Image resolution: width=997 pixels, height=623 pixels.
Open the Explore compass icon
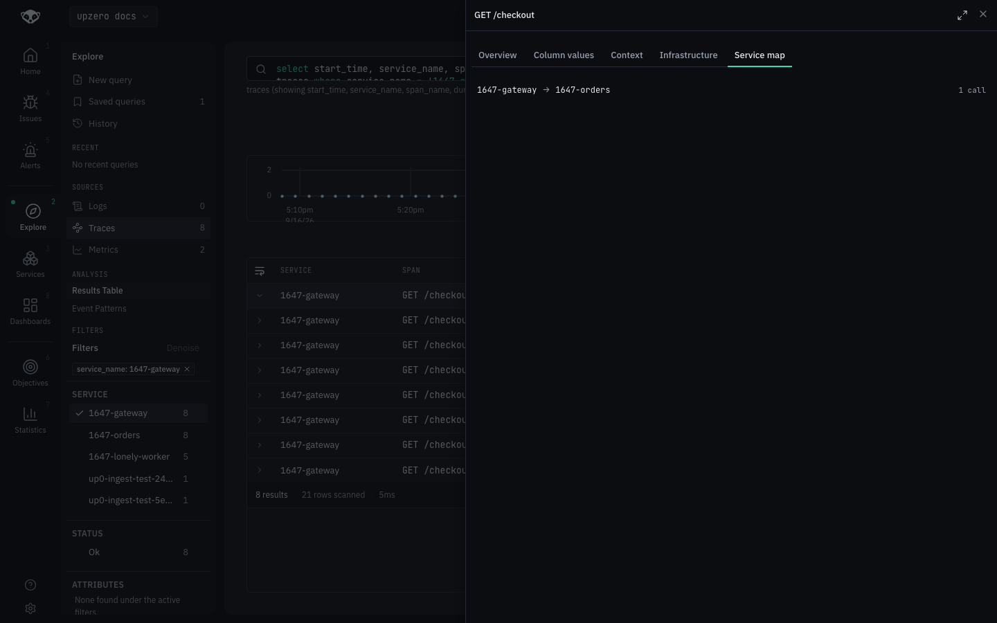coord(33,211)
